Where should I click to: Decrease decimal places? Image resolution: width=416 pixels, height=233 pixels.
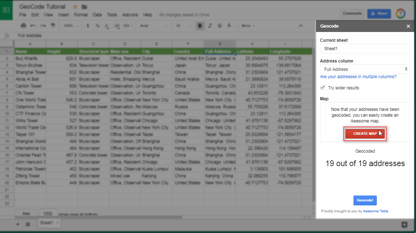click(x=107, y=26)
